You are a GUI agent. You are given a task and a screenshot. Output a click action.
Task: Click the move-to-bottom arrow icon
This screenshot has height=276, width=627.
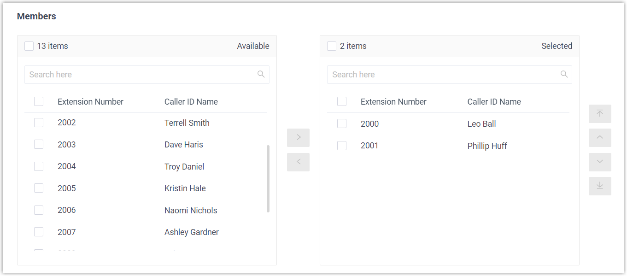click(x=599, y=186)
